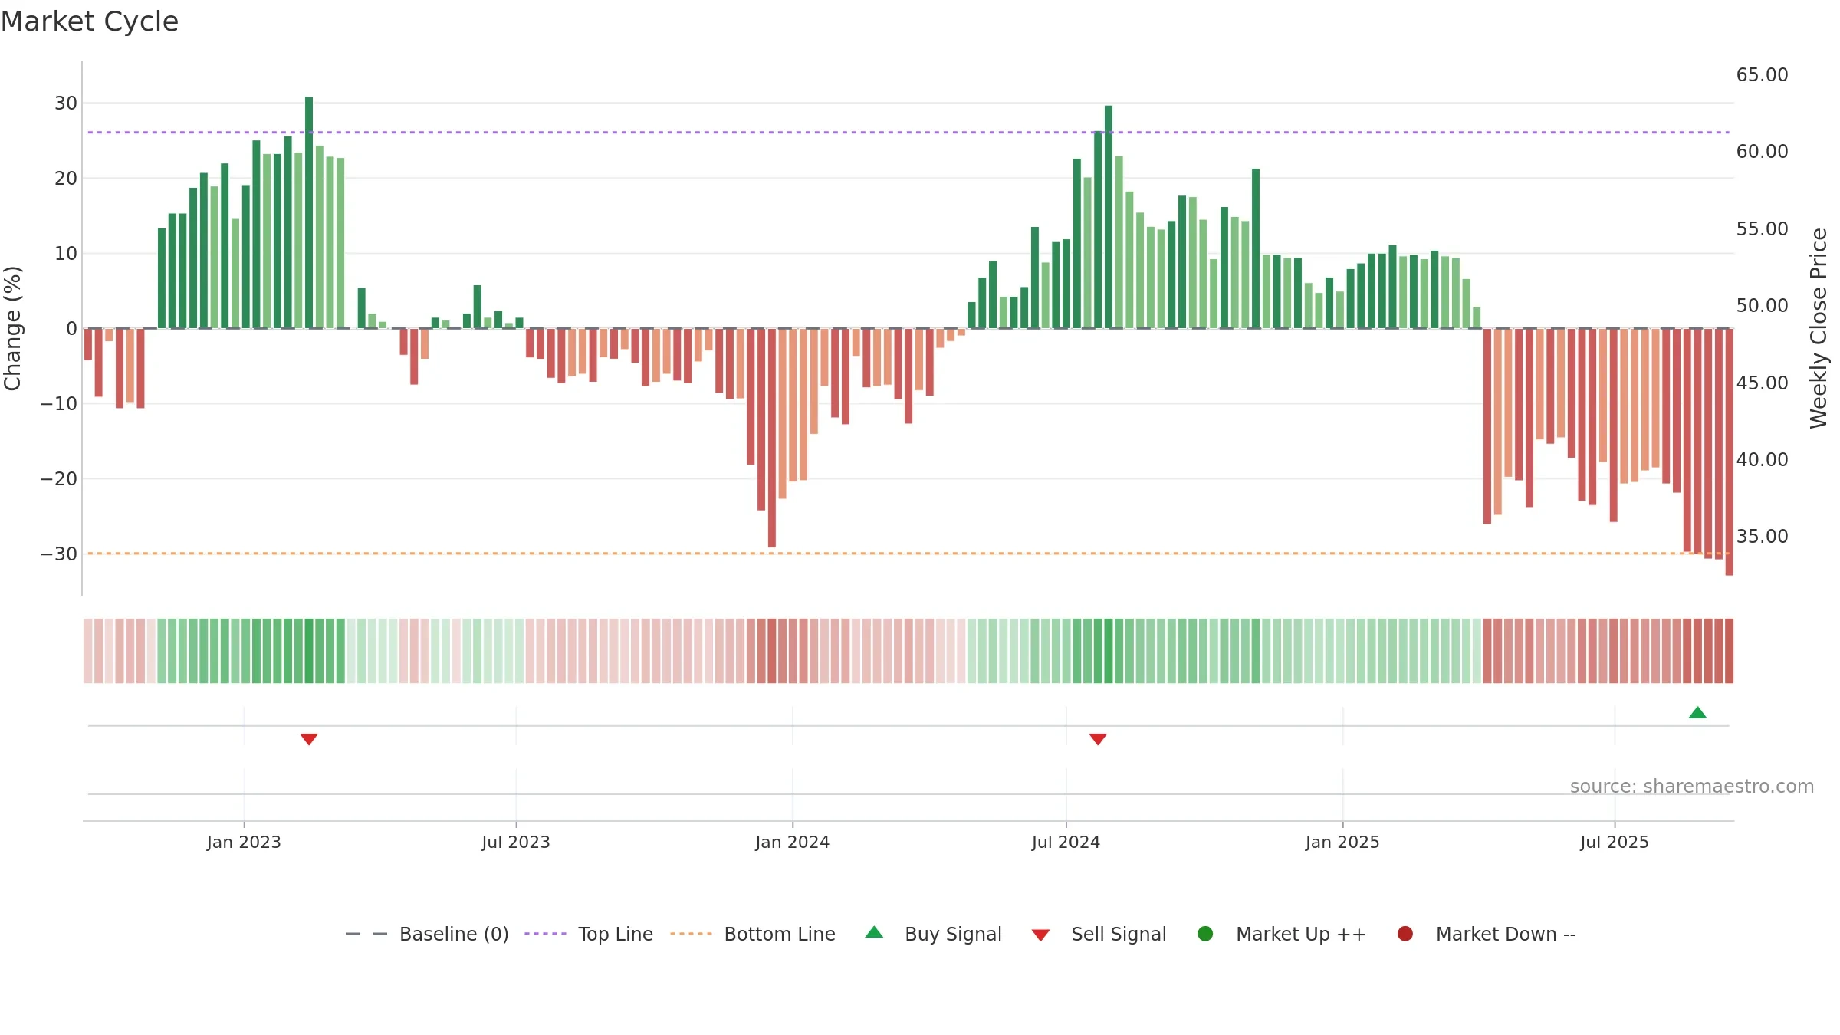Click the Sell Signal legend label

[x=1119, y=934]
